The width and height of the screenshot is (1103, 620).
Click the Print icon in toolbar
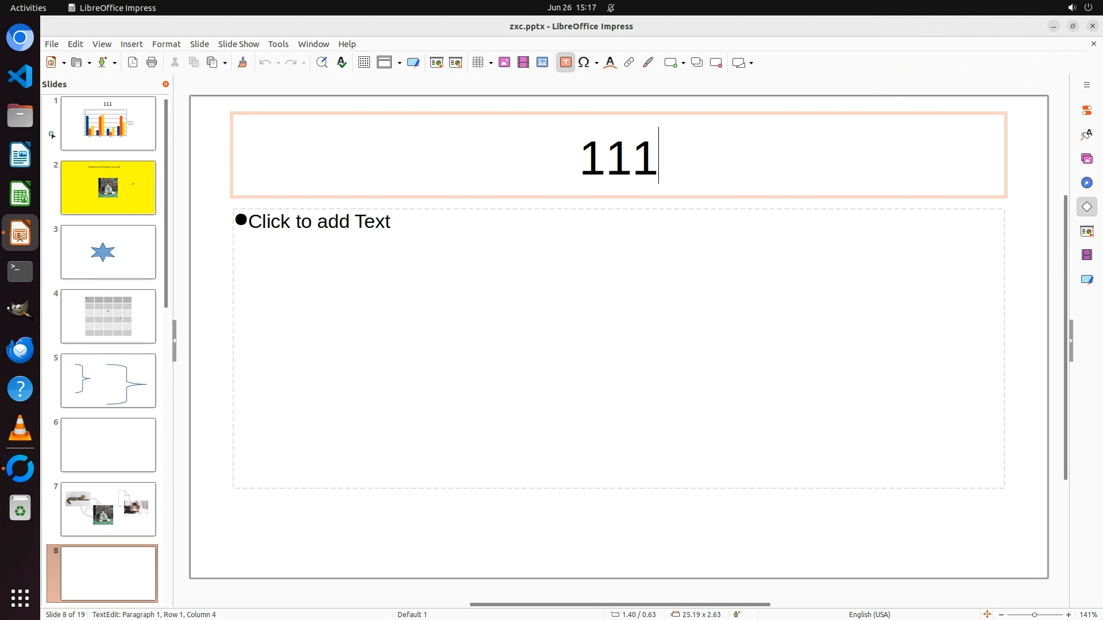point(152,63)
